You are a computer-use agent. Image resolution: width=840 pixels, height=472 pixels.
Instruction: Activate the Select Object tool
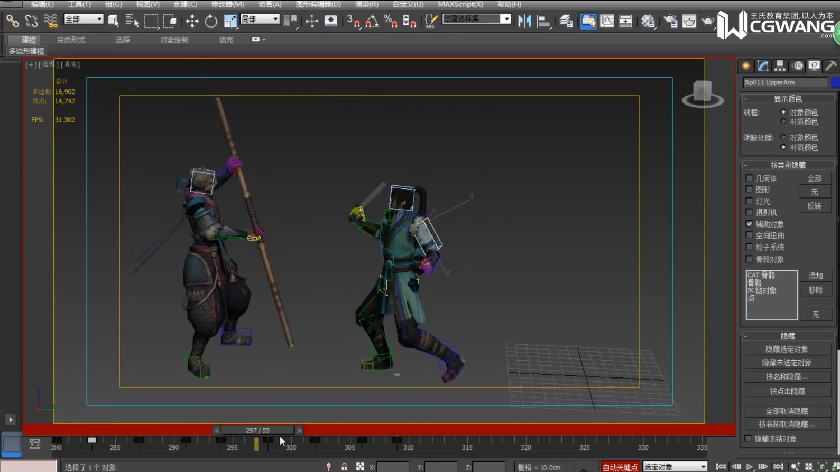pos(113,21)
